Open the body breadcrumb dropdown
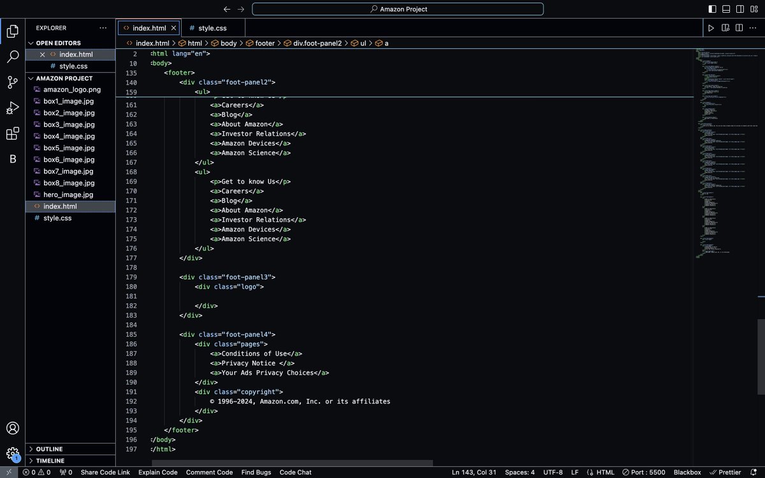 224,43
